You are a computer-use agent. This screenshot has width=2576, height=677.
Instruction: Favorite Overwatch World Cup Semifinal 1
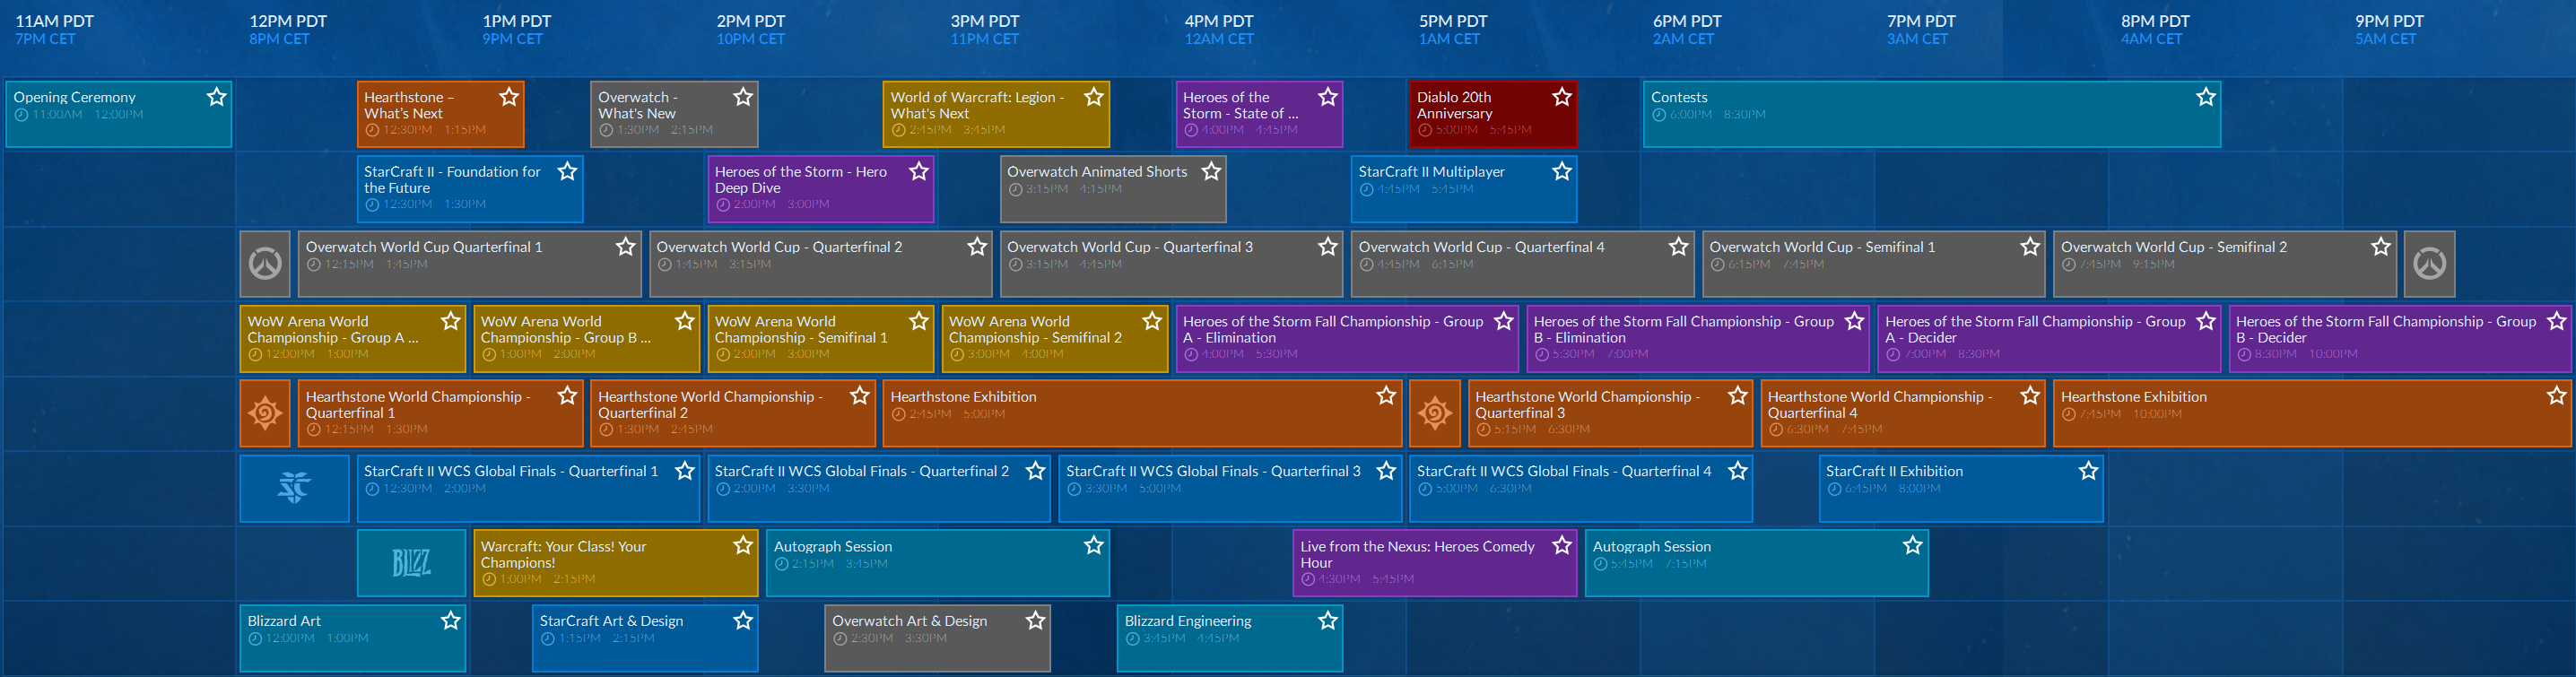[2029, 247]
